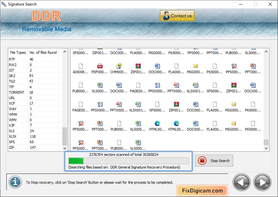Select PPT000 presentation in the AI0008 row
The image size is (278, 197).
[253, 66]
